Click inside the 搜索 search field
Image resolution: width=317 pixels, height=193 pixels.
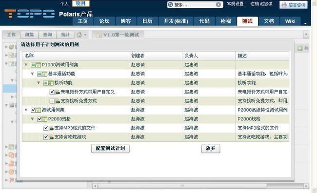pyautogui.click(x=194, y=4)
